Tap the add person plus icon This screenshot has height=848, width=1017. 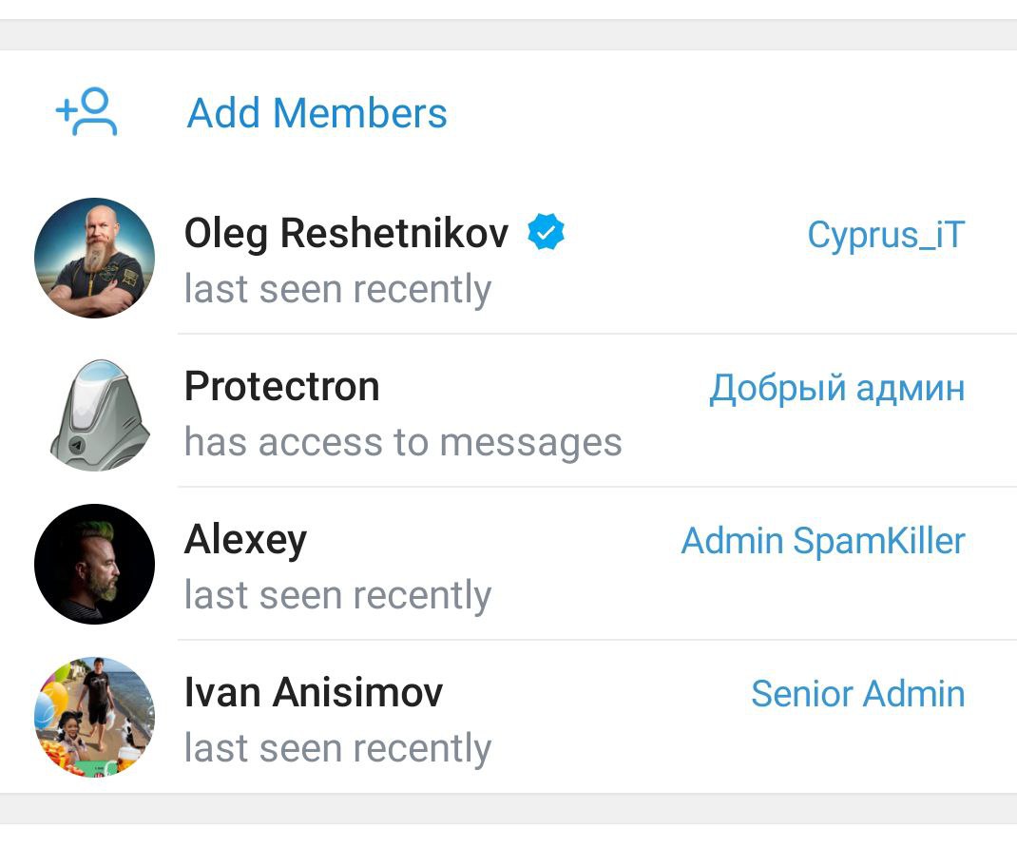click(86, 112)
